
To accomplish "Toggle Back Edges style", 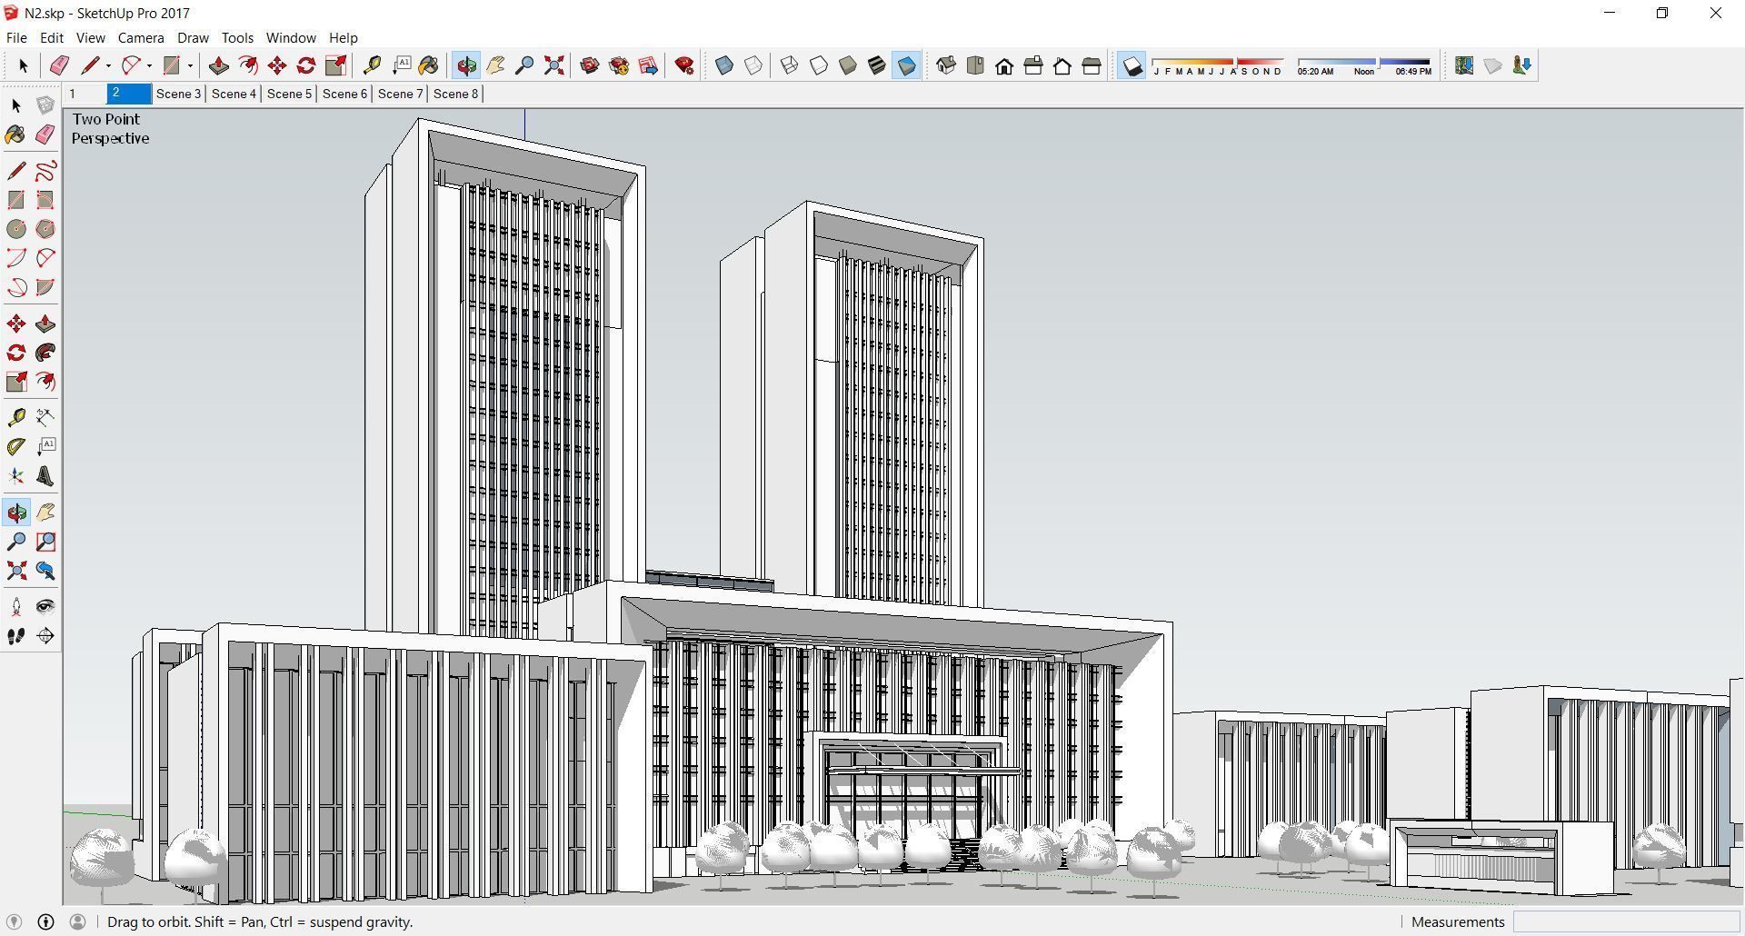I will (753, 65).
